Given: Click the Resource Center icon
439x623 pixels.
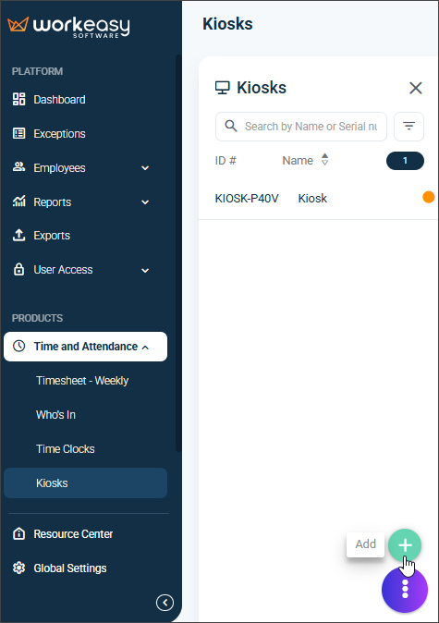Looking at the screenshot, I should coord(18,533).
